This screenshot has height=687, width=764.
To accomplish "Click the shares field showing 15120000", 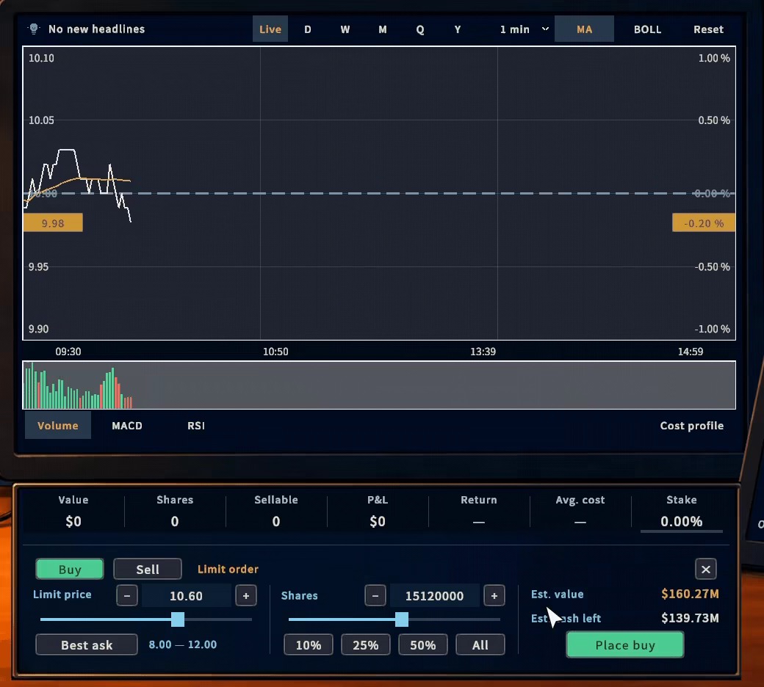I will (x=435, y=595).
